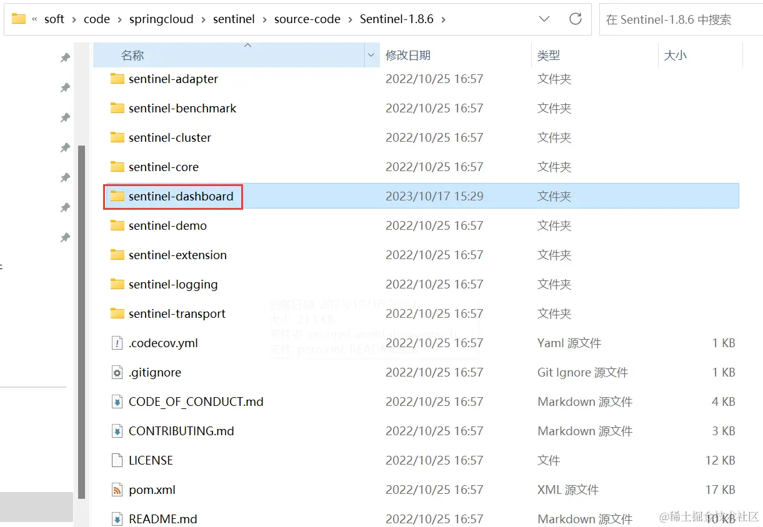
Task: Click the README.md file icon
Action: pyautogui.click(x=117, y=519)
